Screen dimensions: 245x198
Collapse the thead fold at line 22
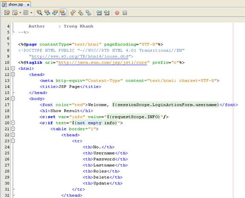coord(13,135)
